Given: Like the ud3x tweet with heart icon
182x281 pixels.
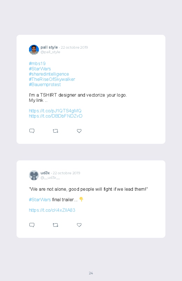Looking at the screenshot, I should [79, 225].
